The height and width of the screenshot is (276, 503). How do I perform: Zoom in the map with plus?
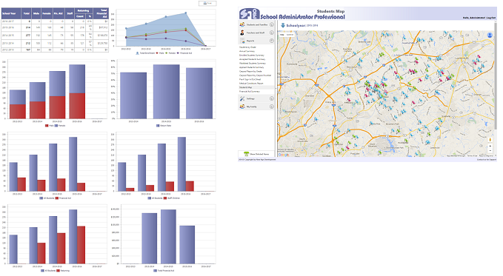click(x=490, y=147)
